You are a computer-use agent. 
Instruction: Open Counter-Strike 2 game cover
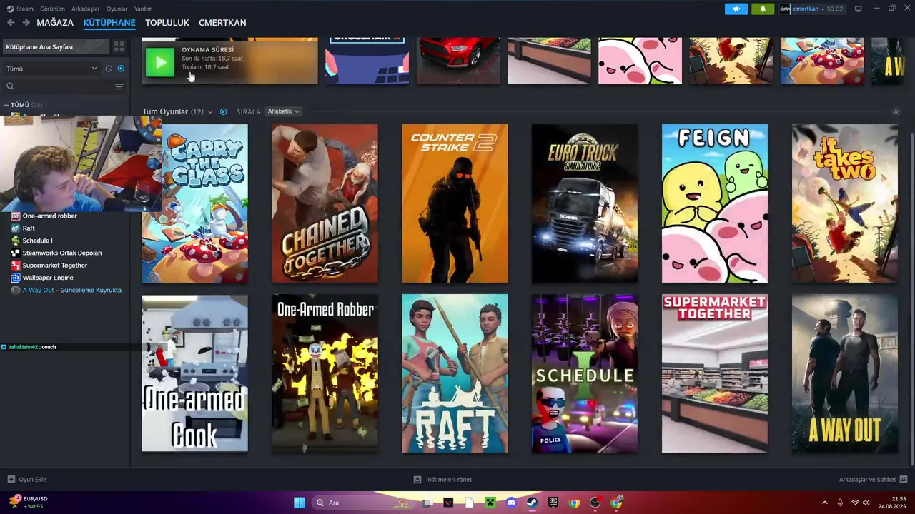coord(455,203)
